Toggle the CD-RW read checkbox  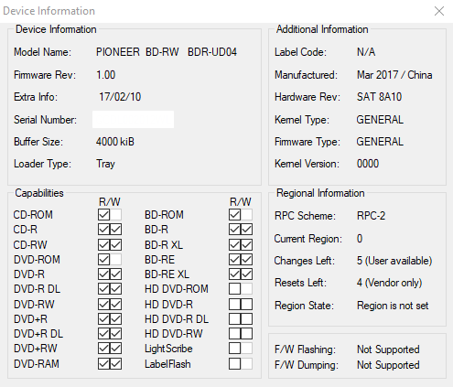point(103,244)
